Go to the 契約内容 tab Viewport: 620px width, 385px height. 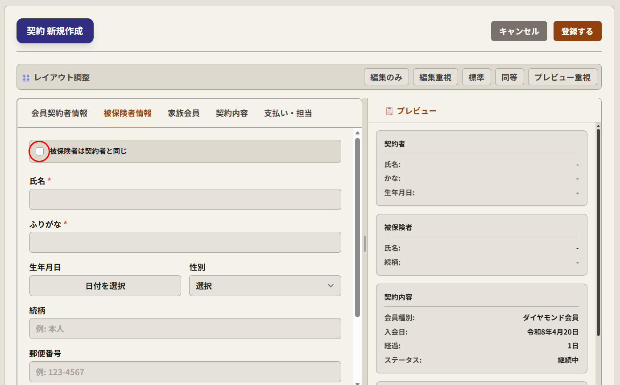pyautogui.click(x=232, y=113)
